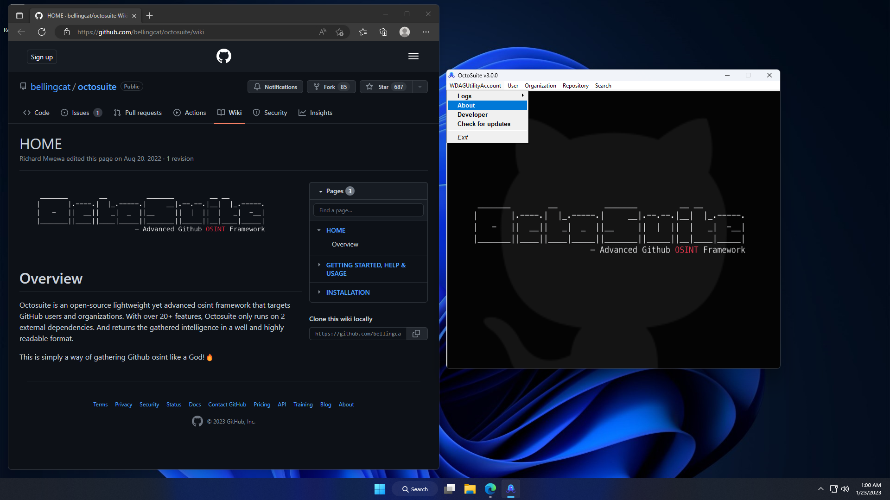Open File Explorer from the taskbar
Viewport: 890px width, 500px height.
click(470, 489)
